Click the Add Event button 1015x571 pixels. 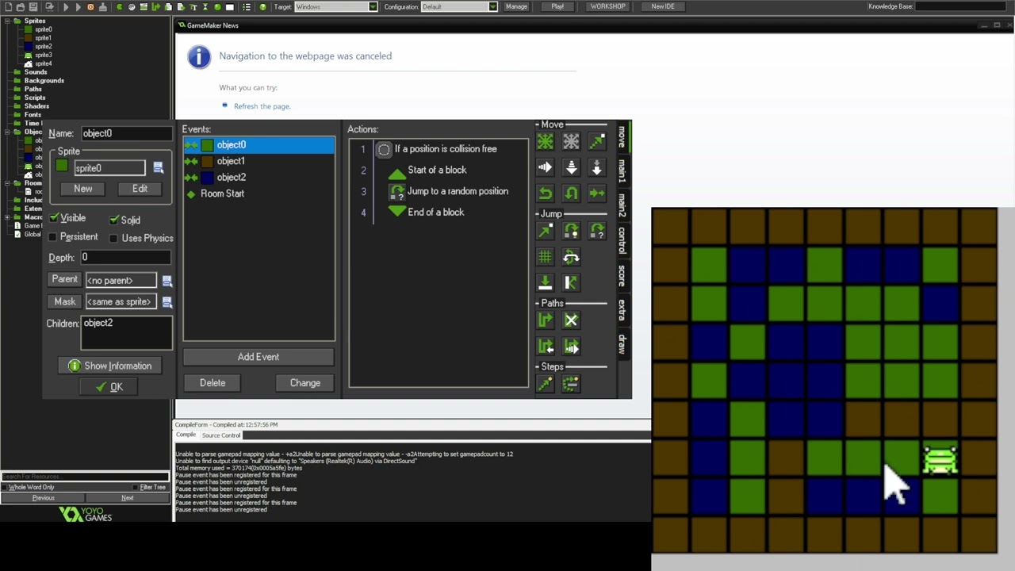coord(259,357)
